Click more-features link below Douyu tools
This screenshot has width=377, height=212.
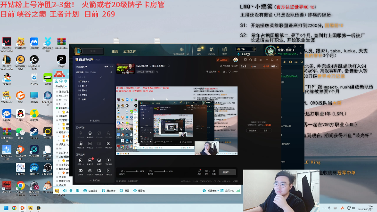[x=95, y=180]
